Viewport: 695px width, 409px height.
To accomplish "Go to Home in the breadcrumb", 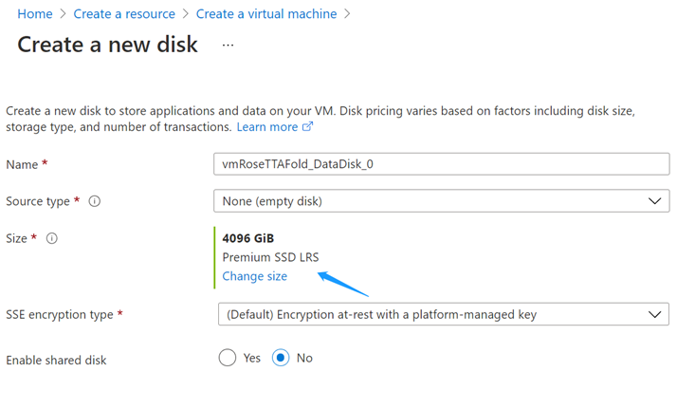I will (35, 14).
